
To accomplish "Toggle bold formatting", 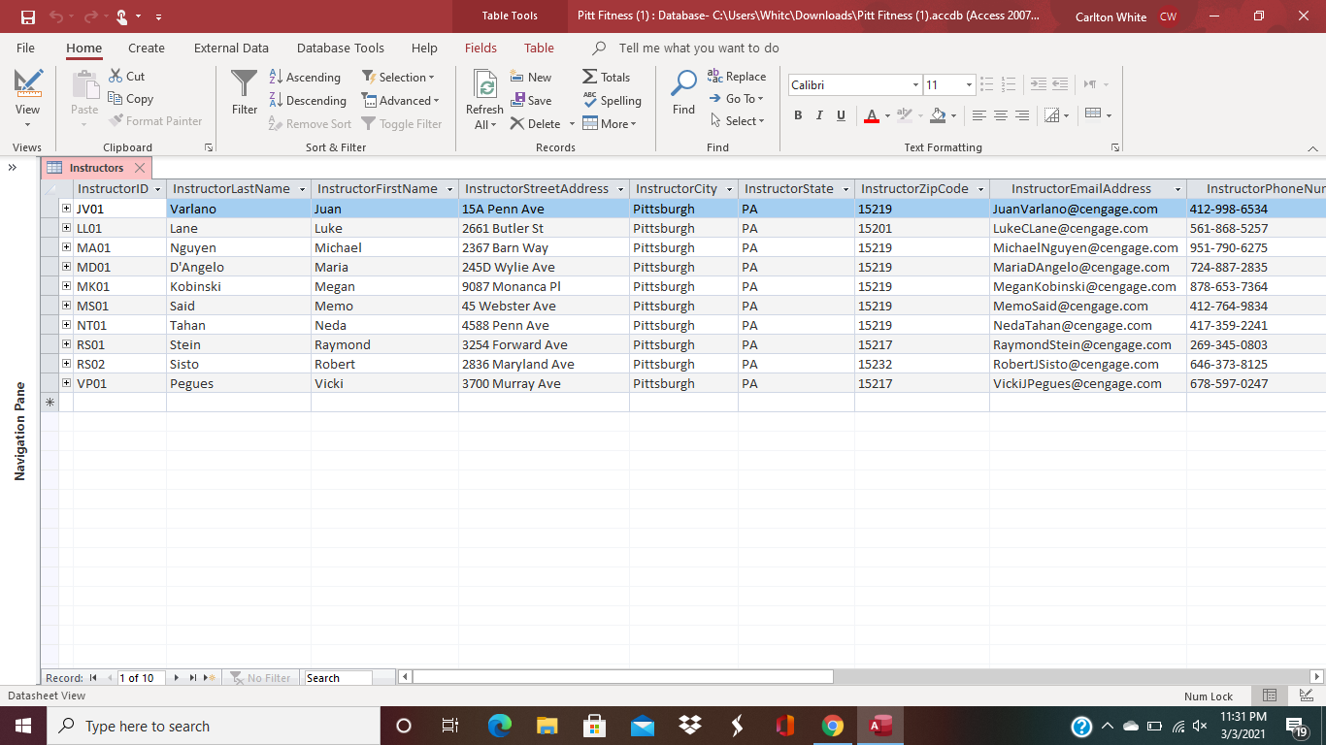I will (x=797, y=114).
